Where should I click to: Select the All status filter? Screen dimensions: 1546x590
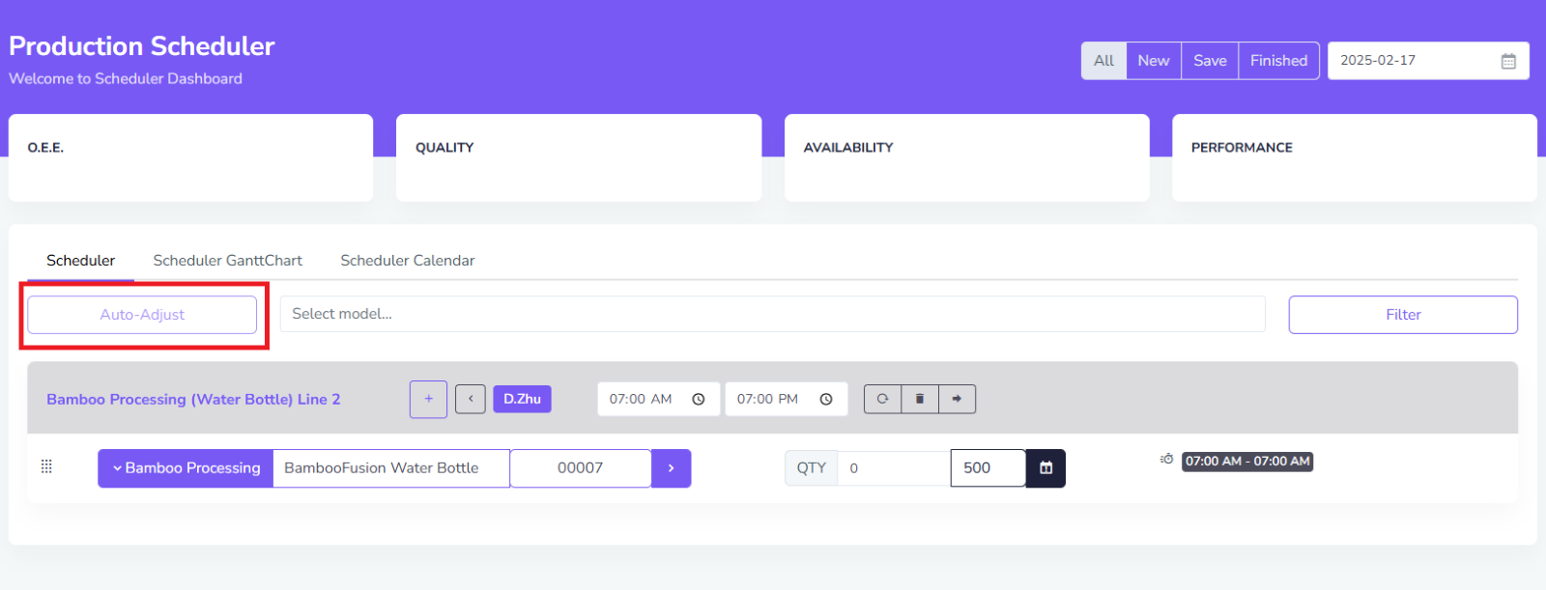(1103, 61)
